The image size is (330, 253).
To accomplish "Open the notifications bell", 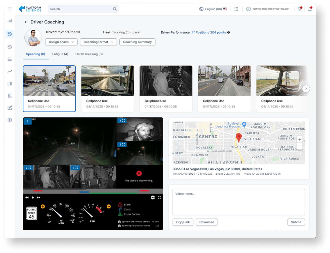I will (x=310, y=9).
